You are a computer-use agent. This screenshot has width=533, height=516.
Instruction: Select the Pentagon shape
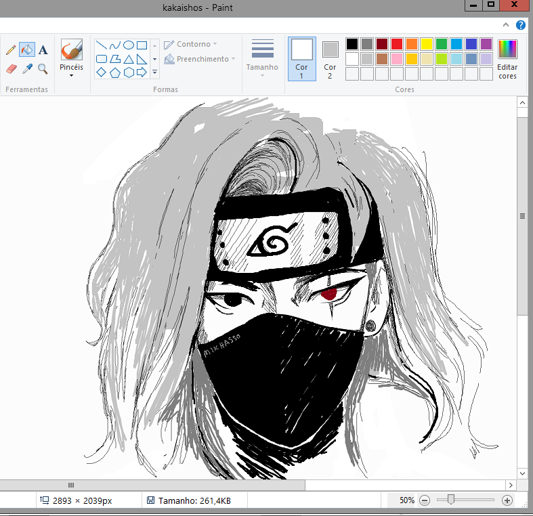[115, 72]
